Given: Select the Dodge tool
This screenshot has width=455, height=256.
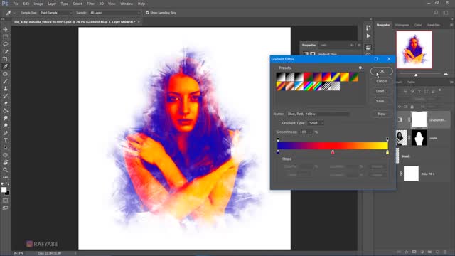Looking at the screenshot, I should click(x=5, y=126).
